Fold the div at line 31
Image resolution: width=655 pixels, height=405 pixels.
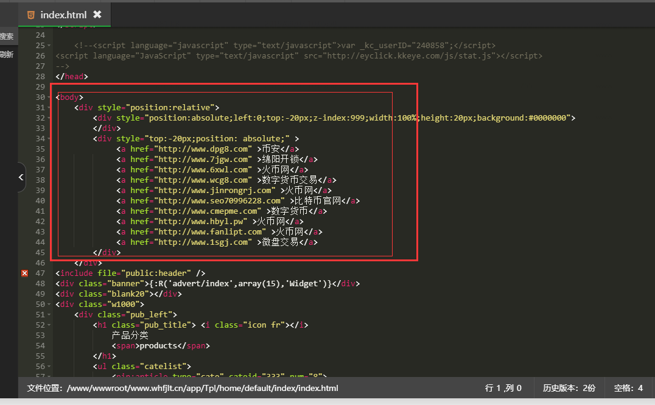49,108
